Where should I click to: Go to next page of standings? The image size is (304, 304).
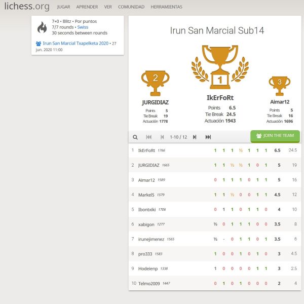[195, 137]
